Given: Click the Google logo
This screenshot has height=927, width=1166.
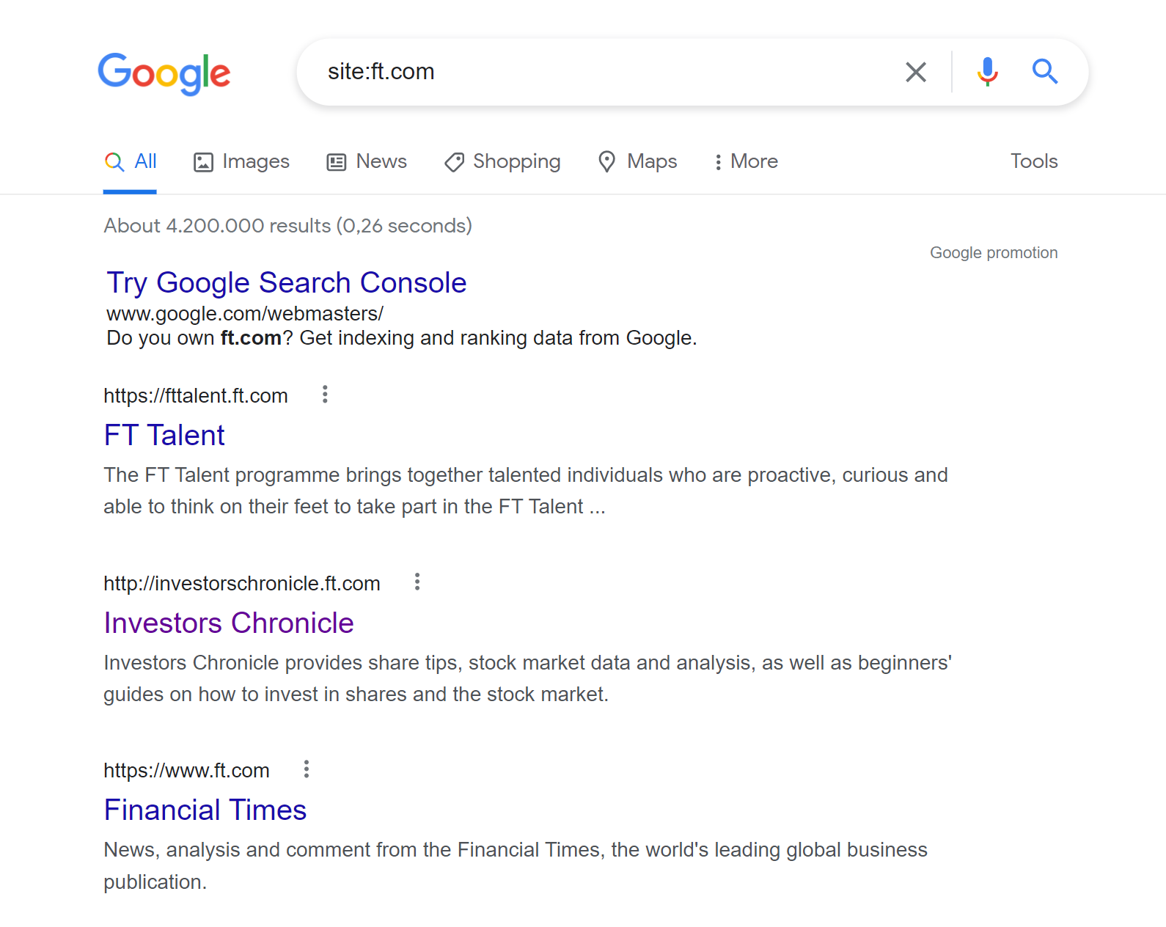Looking at the screenshot, I should [x=164, y=73].
